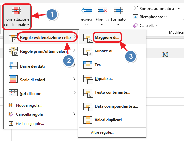This screenshot has width=184, height=141.
Task: Click the Data corrispondente a icon
Action: [x=88, y=107]
